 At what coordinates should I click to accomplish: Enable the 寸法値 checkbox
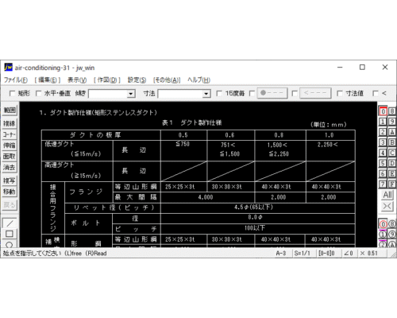(x=340, y=93)
